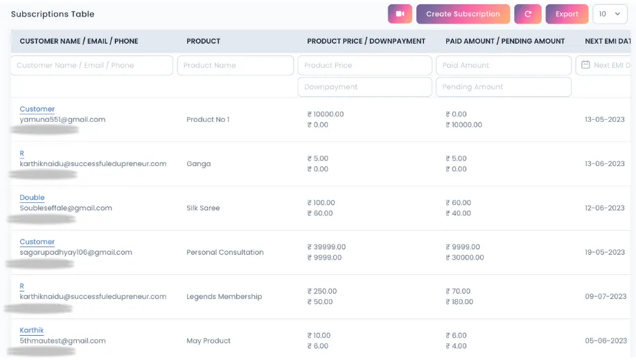
Task: Click the video camera icon button
Action: click(400, 14)
